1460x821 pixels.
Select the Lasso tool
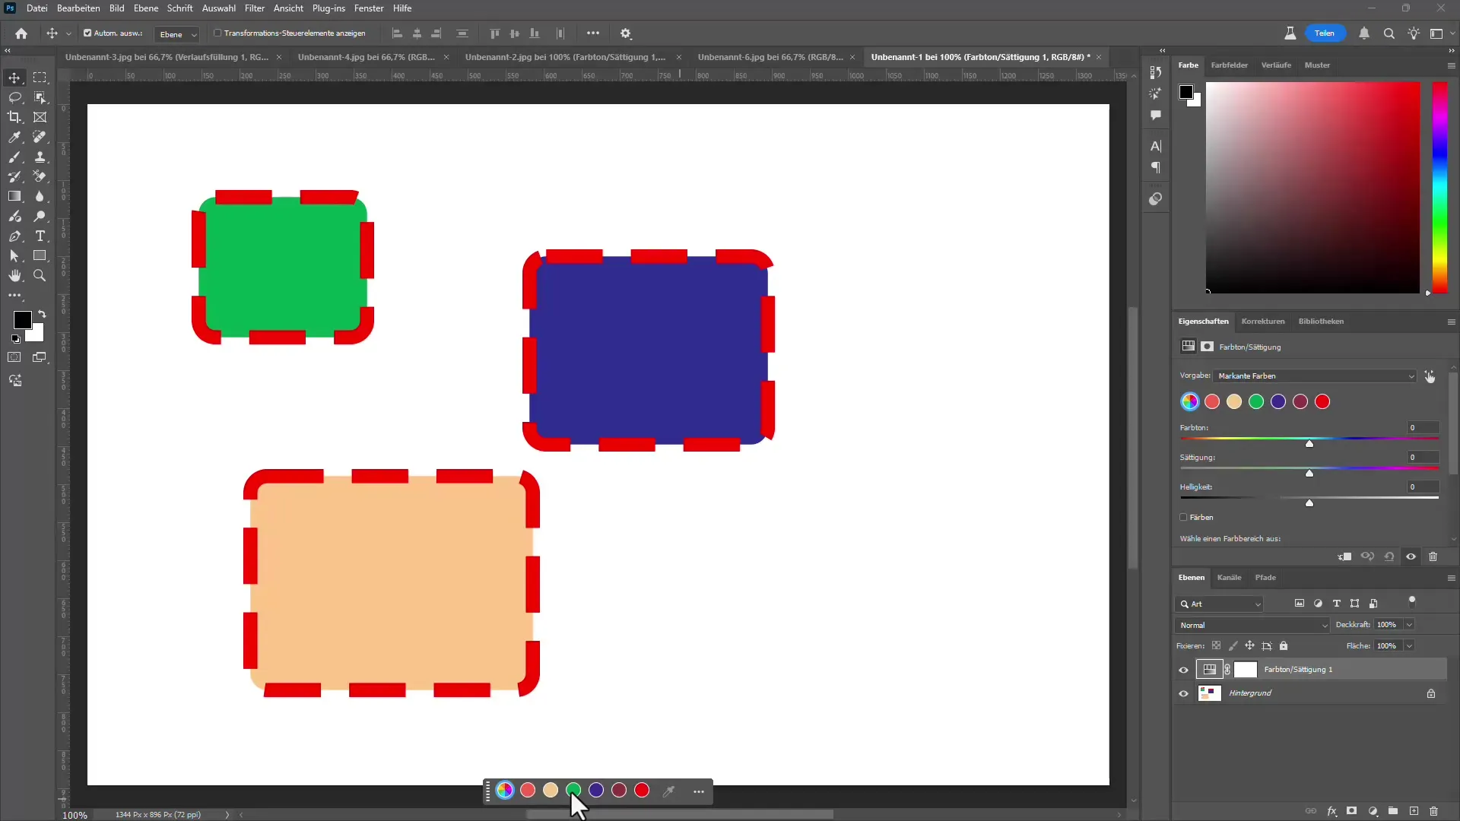coord(14,97)
